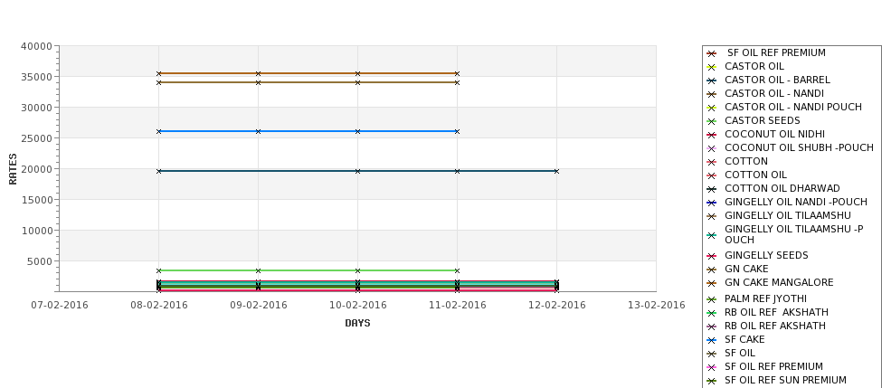The height and width of the screenshot is (388, 882).
Task: Click the 11-02-2016 x-axis date label
Action: pyautogui.click(x=458, y=306)
